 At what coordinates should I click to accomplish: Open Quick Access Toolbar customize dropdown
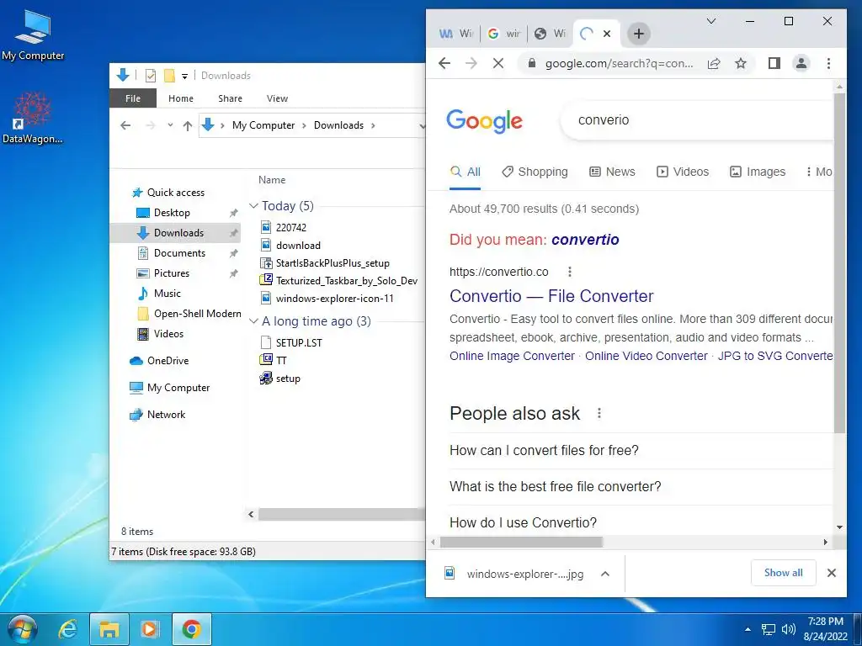click(184, 77)
